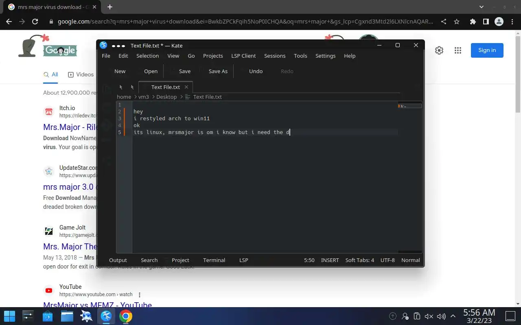
Task: Expand the hidden tray icons arrow
Action: pos(453,316)
